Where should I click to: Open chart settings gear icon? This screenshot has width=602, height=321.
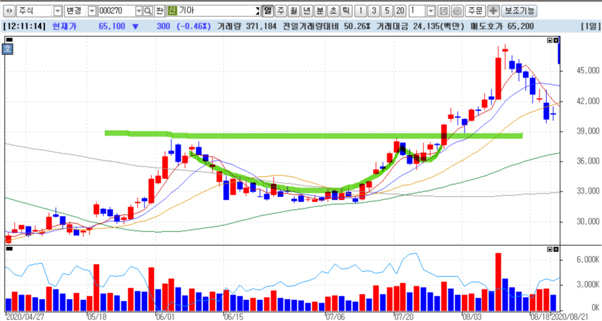pyautogui.click(x=457, y=11)
